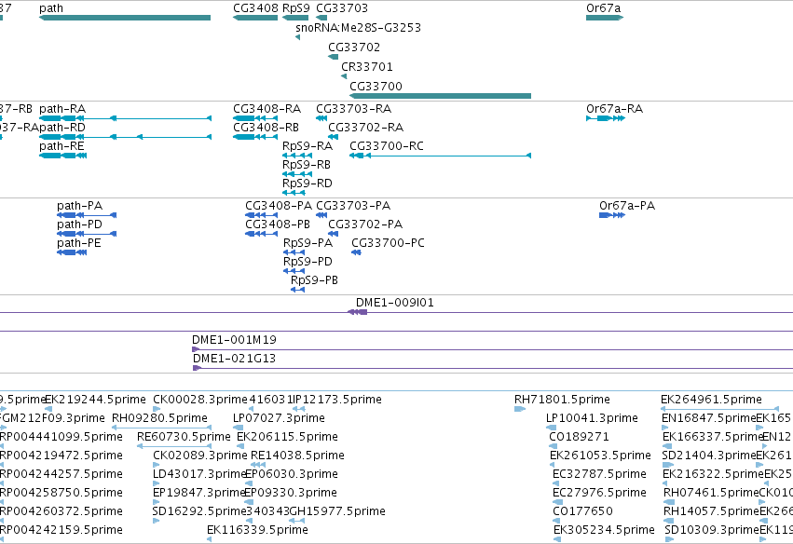Select EST IP12173.5prime
This screenshot has width=793, height=544.
click(337, 400)
